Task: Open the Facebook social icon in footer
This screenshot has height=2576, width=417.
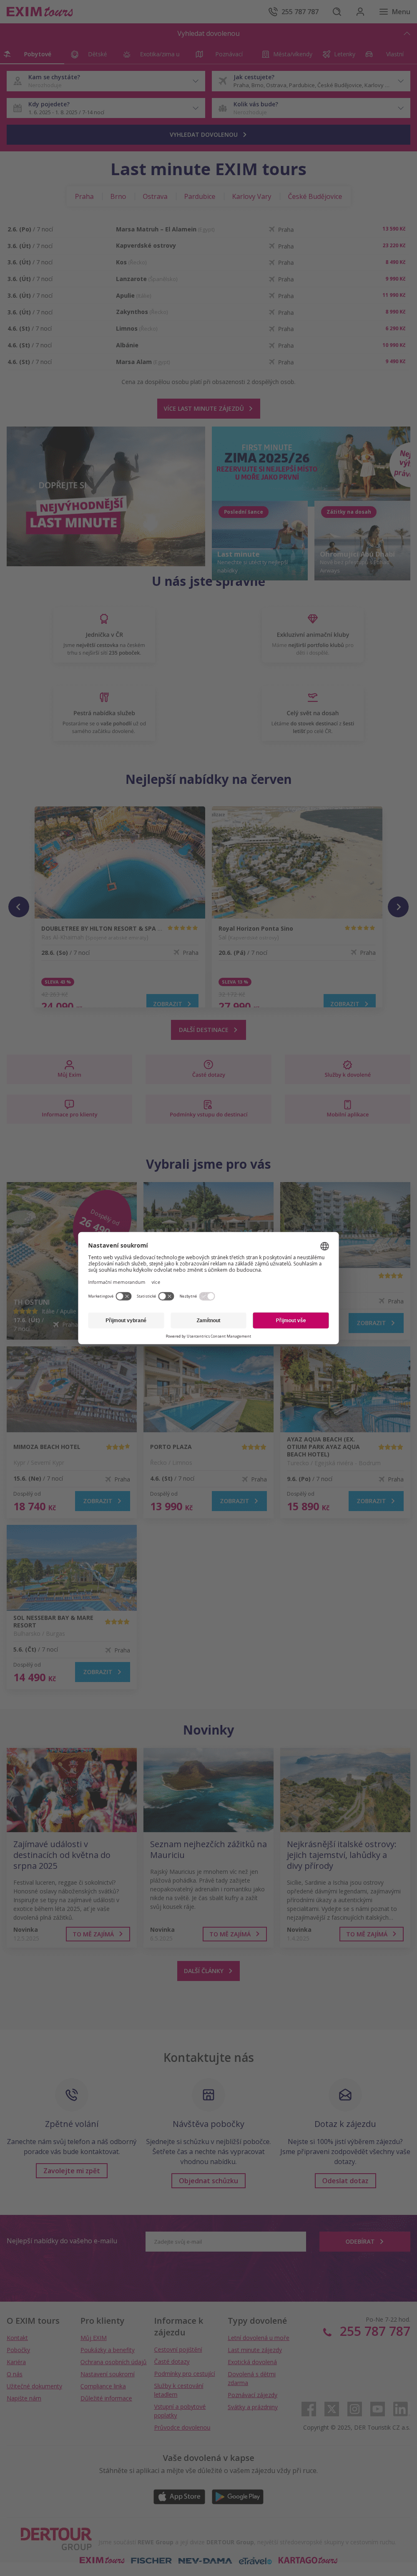Action: (x=309, y=2409)
